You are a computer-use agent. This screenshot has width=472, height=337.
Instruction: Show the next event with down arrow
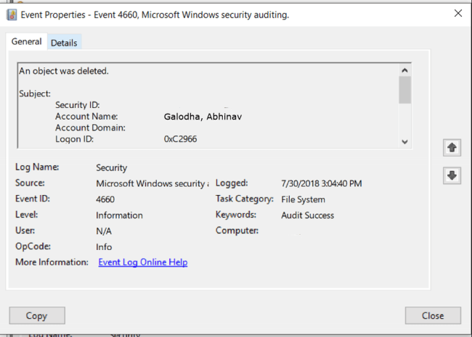pos(452,175)
